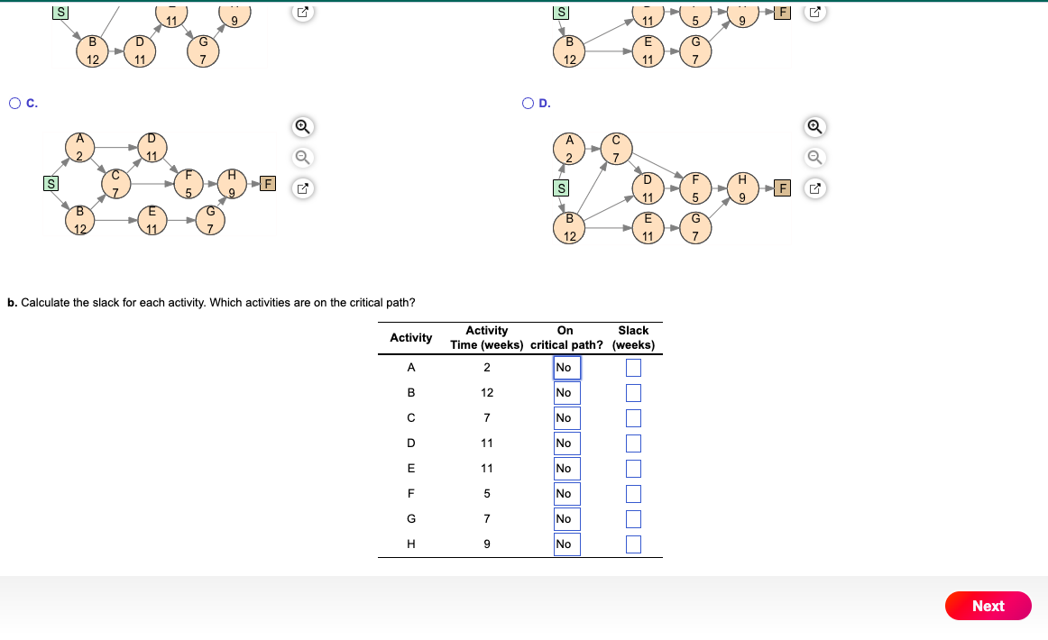Click the zoom-in icon for diagram C

click(302, 127)
